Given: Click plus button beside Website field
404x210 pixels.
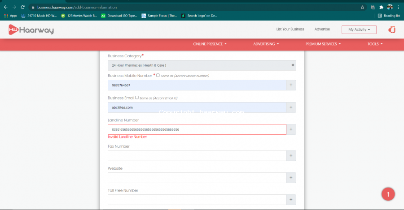Looking at the screenshot, I should 291,178.
